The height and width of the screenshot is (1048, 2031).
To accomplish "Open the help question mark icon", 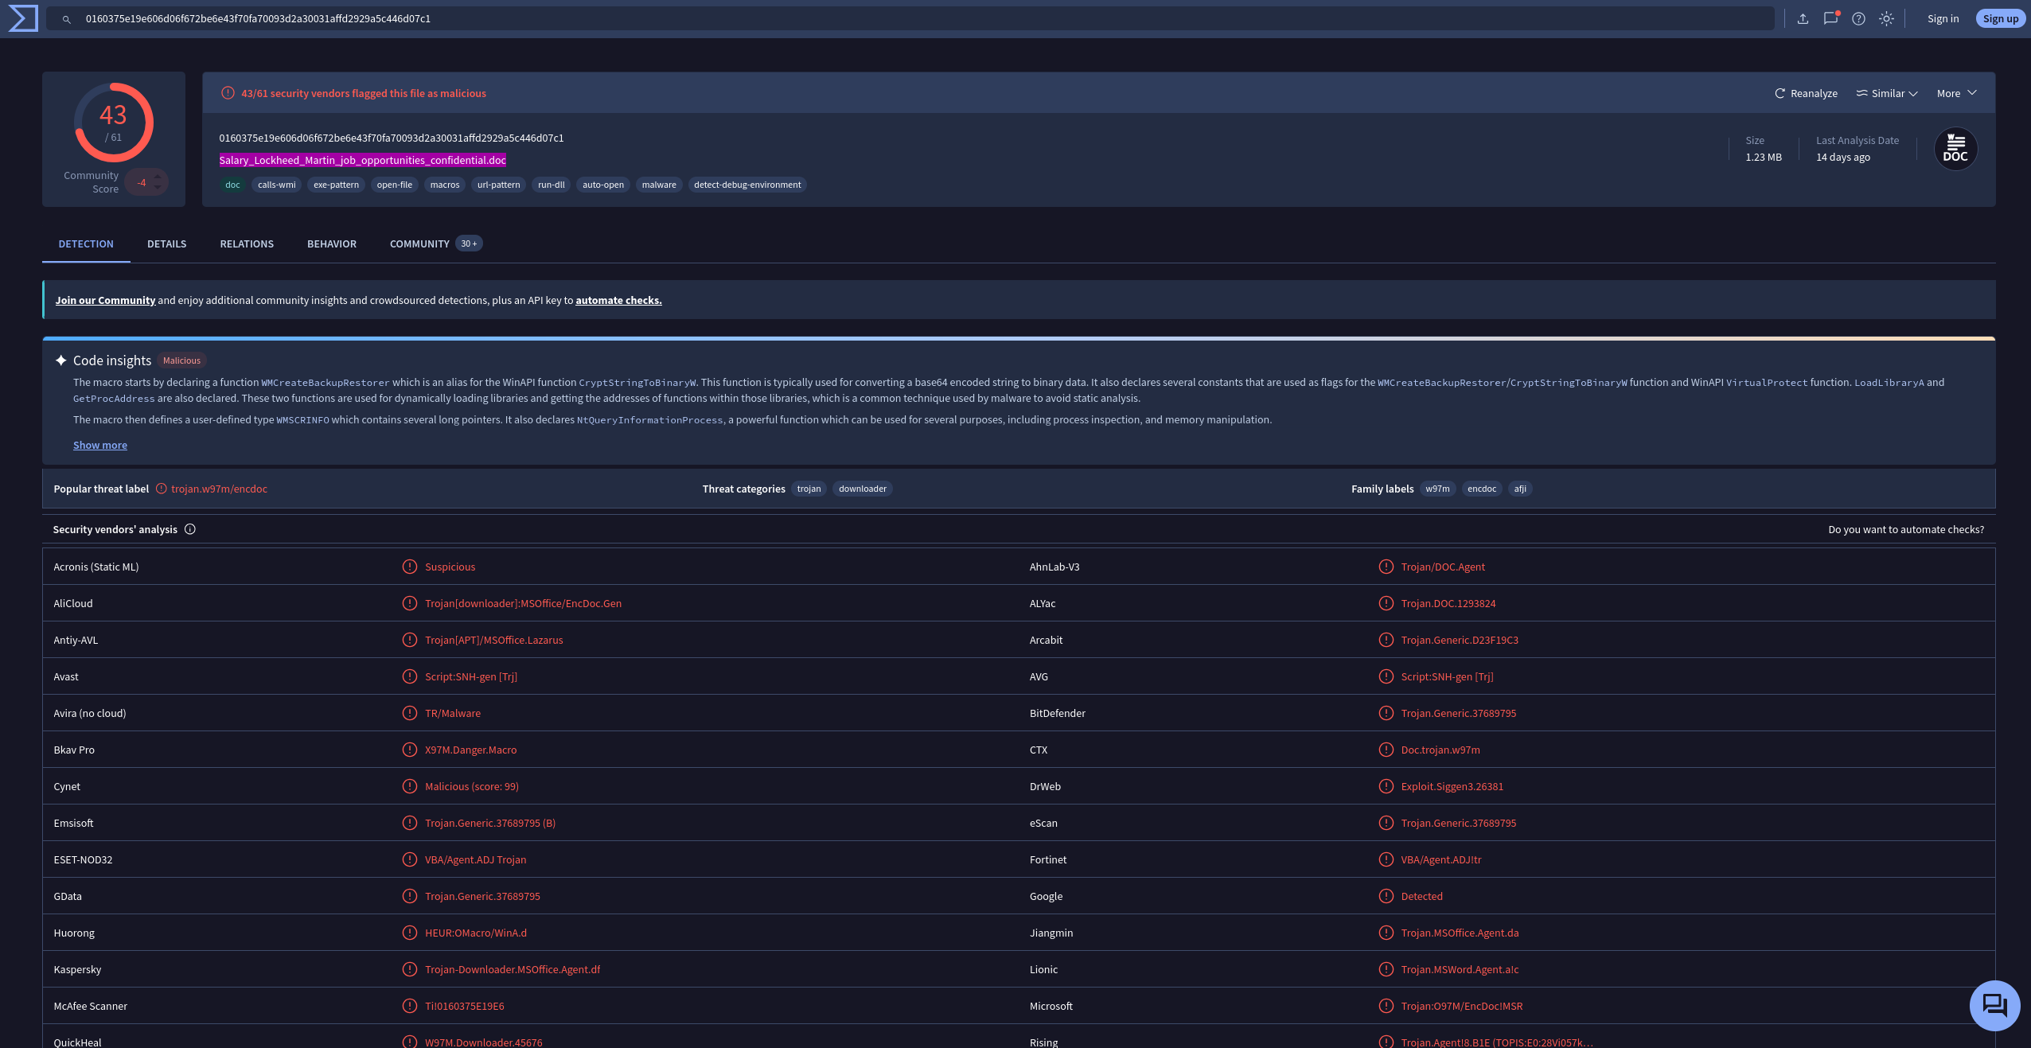I will (1858, 18).
